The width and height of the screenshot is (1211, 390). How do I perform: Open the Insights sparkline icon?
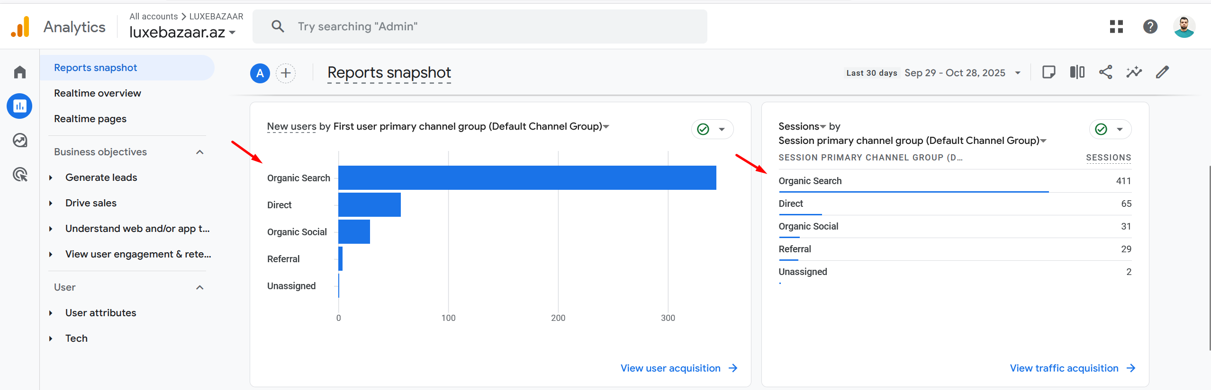(x=1134, y=72)
